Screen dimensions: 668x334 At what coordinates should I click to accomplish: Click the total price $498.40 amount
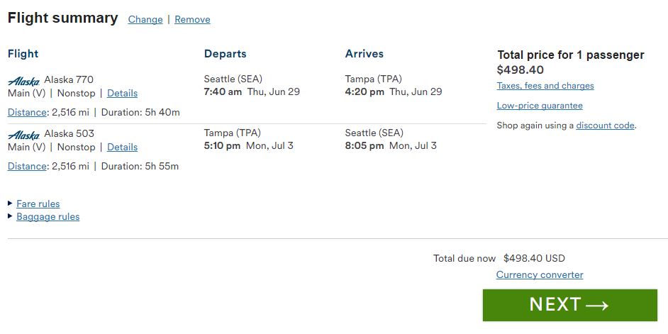521,69
